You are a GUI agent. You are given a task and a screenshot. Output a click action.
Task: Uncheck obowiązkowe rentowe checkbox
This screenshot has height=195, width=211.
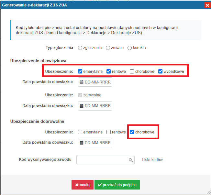click(x=108, y=72)
